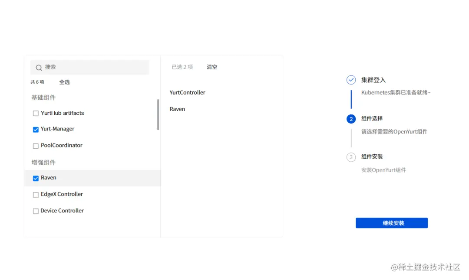Click the step 2 circle icon
The width and height of the screenshot is (469, 280).
(351, 119)
